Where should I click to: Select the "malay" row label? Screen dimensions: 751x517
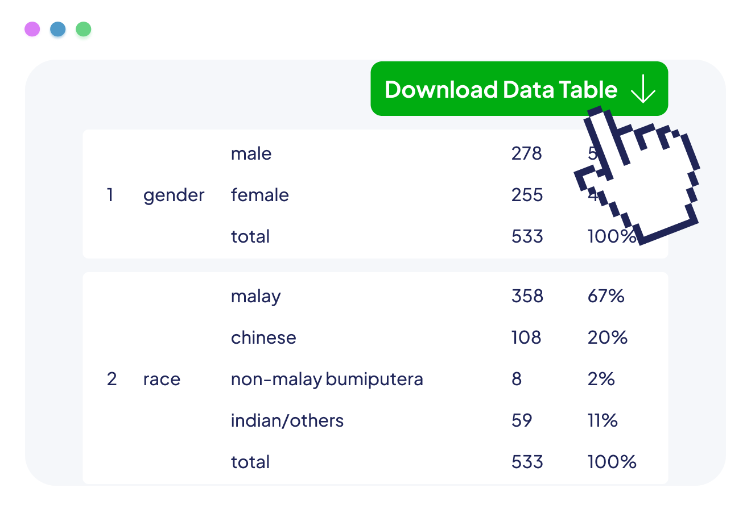pos(255,297)
